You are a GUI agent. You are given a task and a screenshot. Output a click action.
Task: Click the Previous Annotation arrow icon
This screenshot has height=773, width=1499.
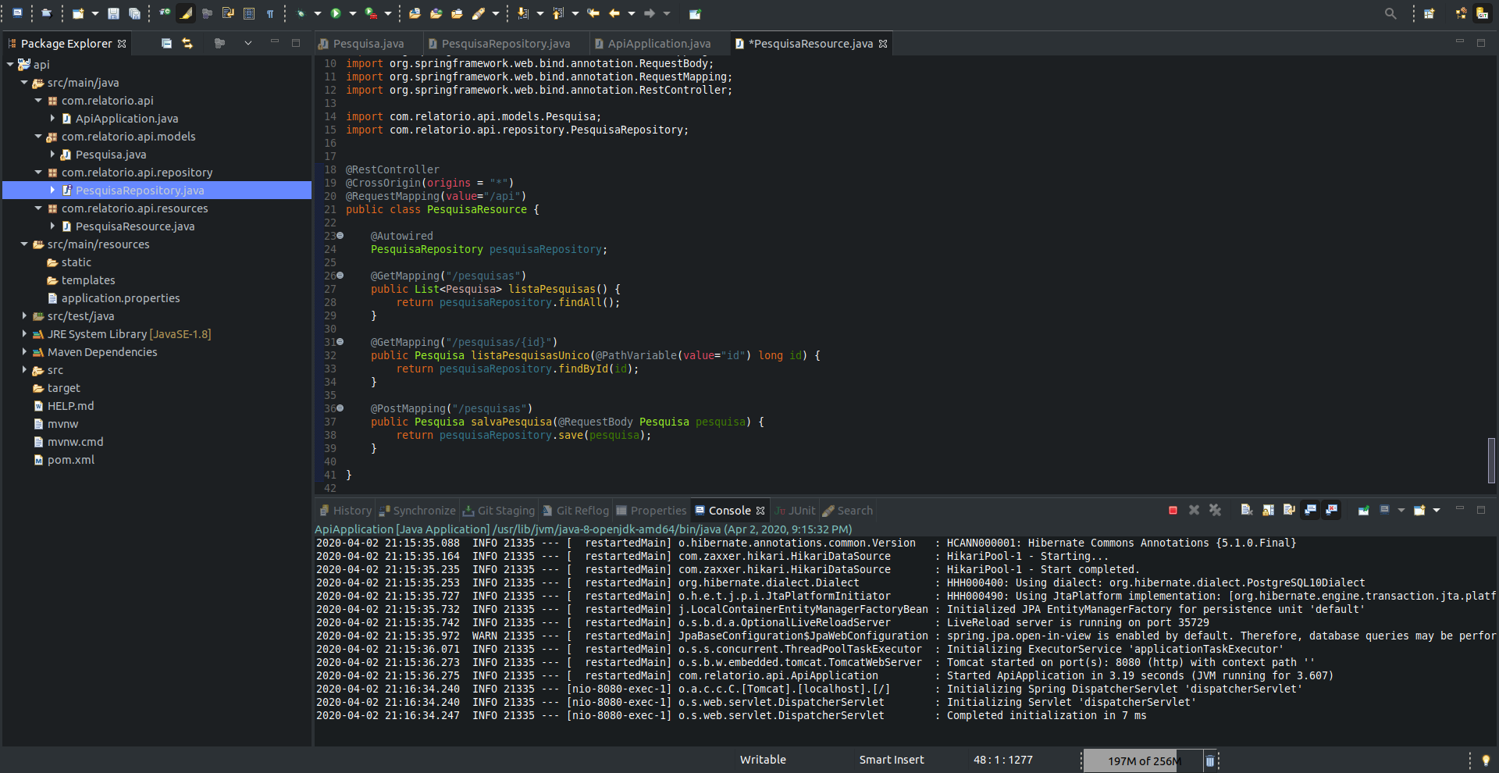558,13
